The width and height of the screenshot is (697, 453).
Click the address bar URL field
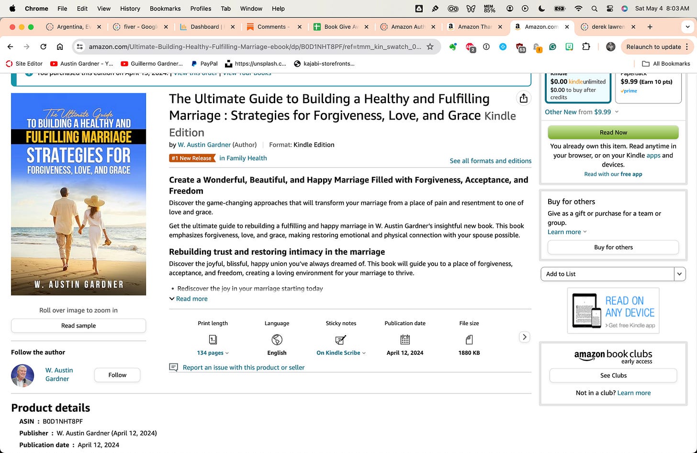pyautogui.click(x=255, y=46)
